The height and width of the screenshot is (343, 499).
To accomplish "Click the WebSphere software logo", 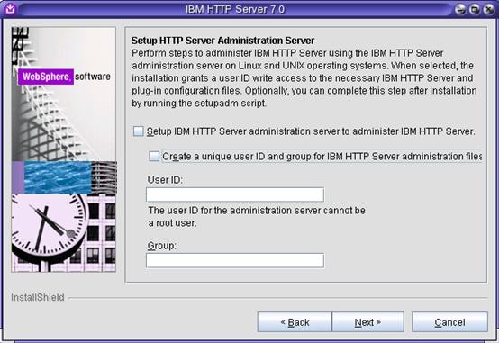I will [64, 77].
